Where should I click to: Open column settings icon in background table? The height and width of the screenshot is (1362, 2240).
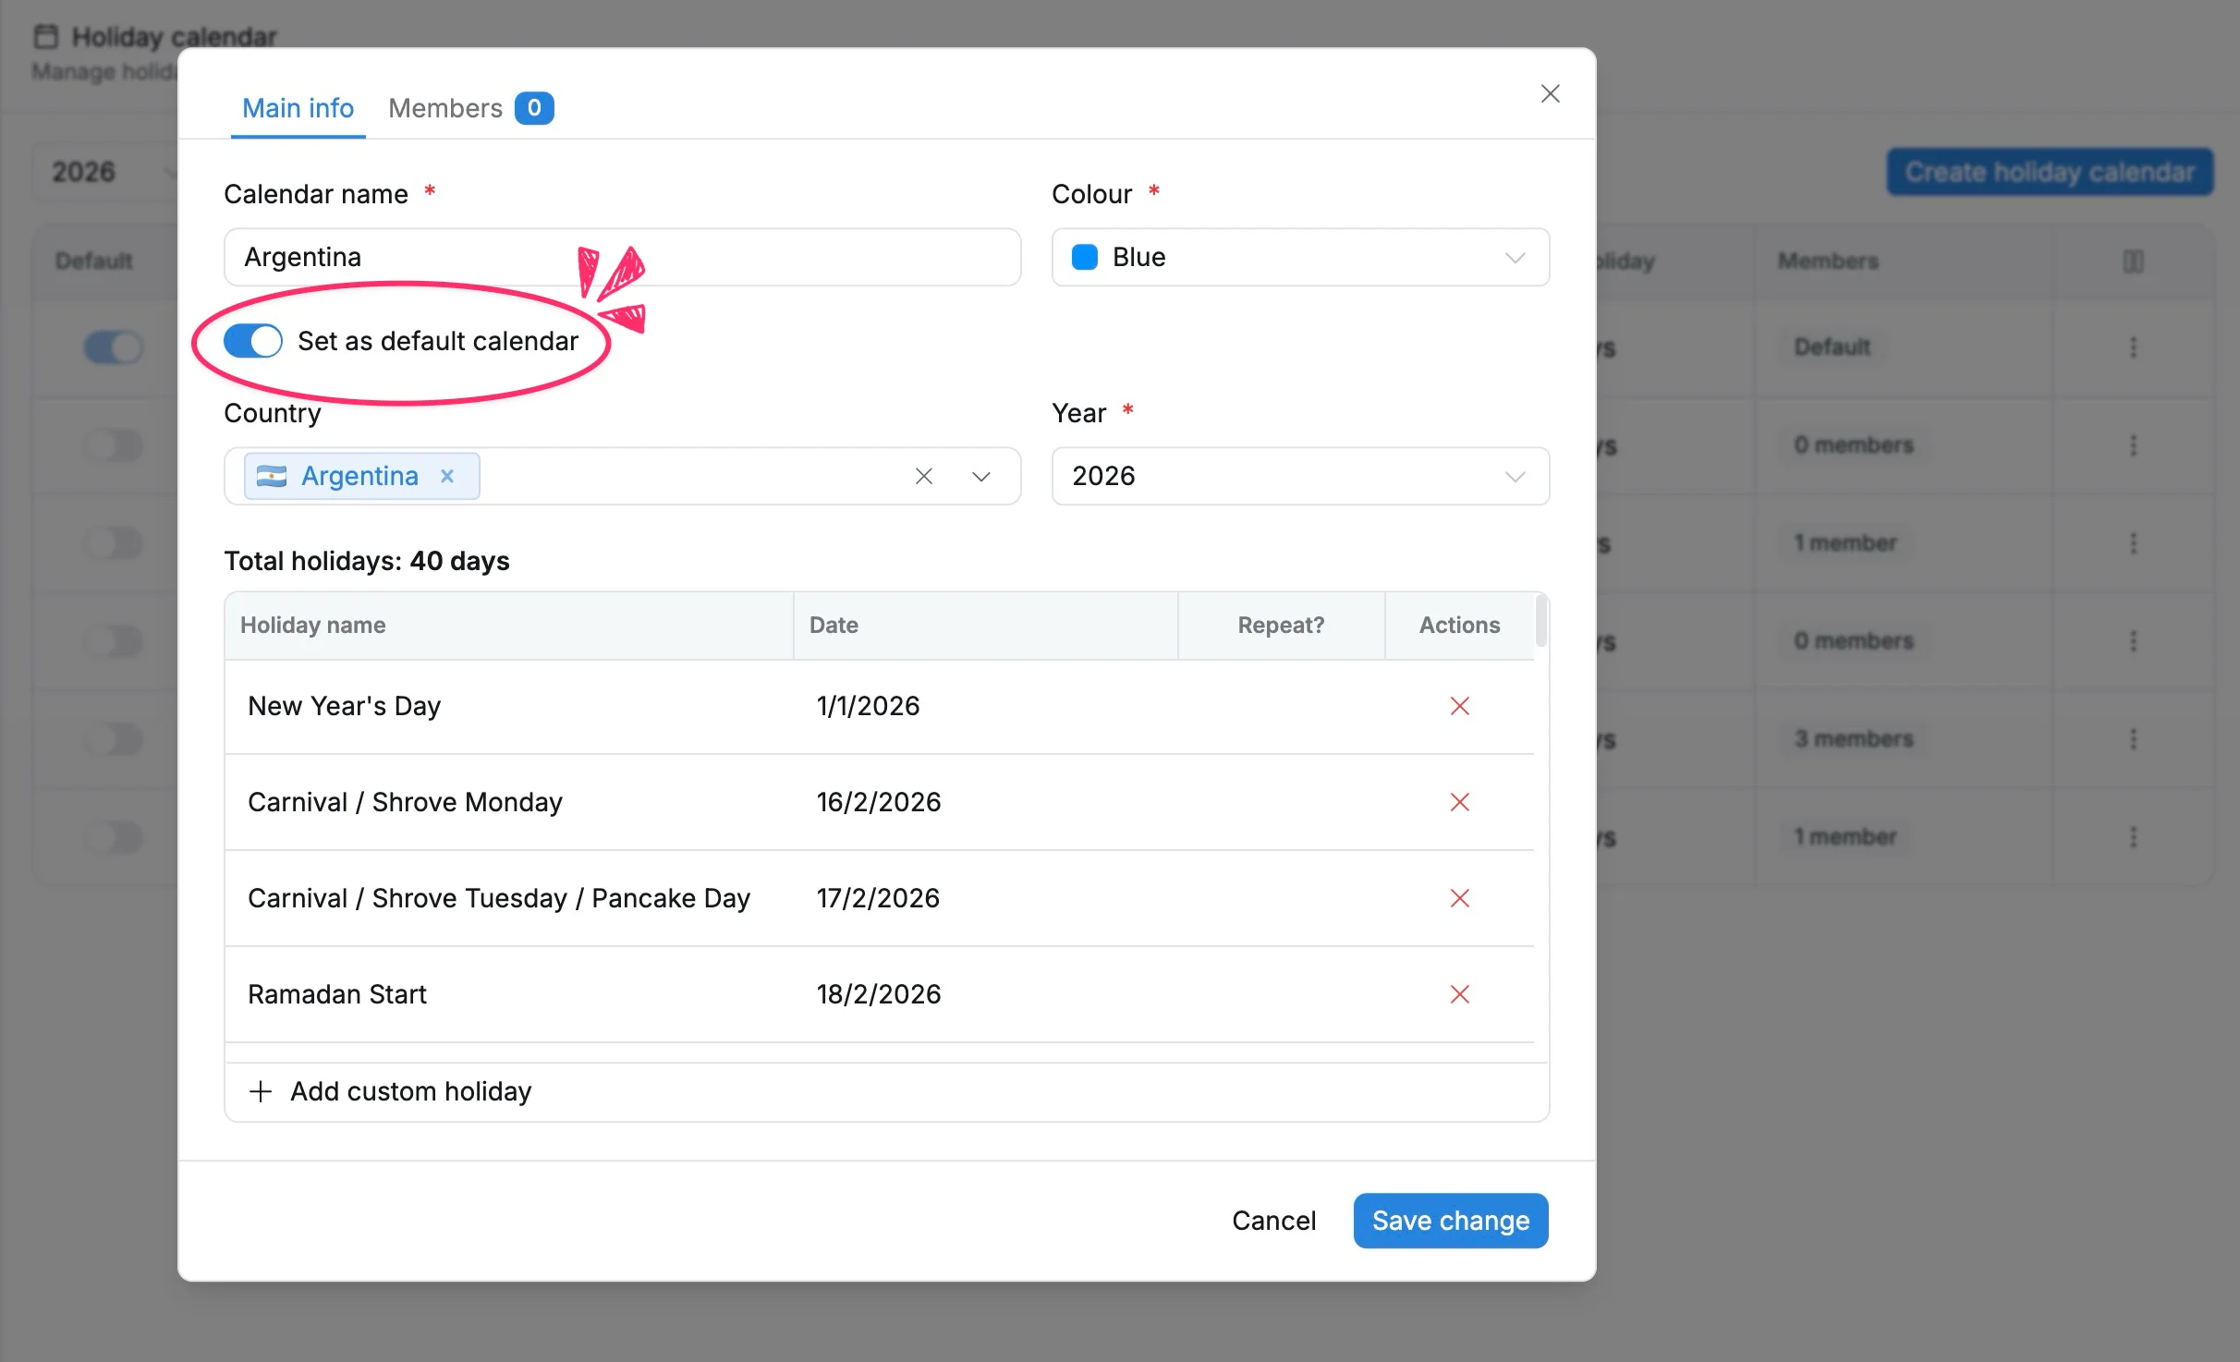[x=2133, y=261]
